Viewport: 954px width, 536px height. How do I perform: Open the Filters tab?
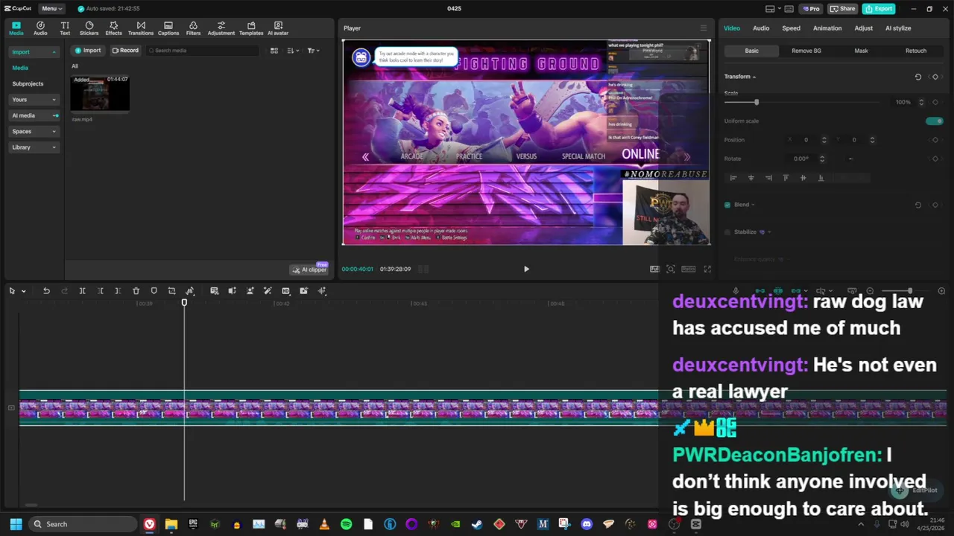click(193, 28)
